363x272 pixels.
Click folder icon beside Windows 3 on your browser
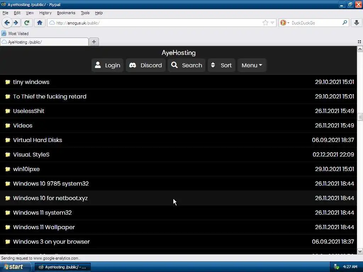8,242
